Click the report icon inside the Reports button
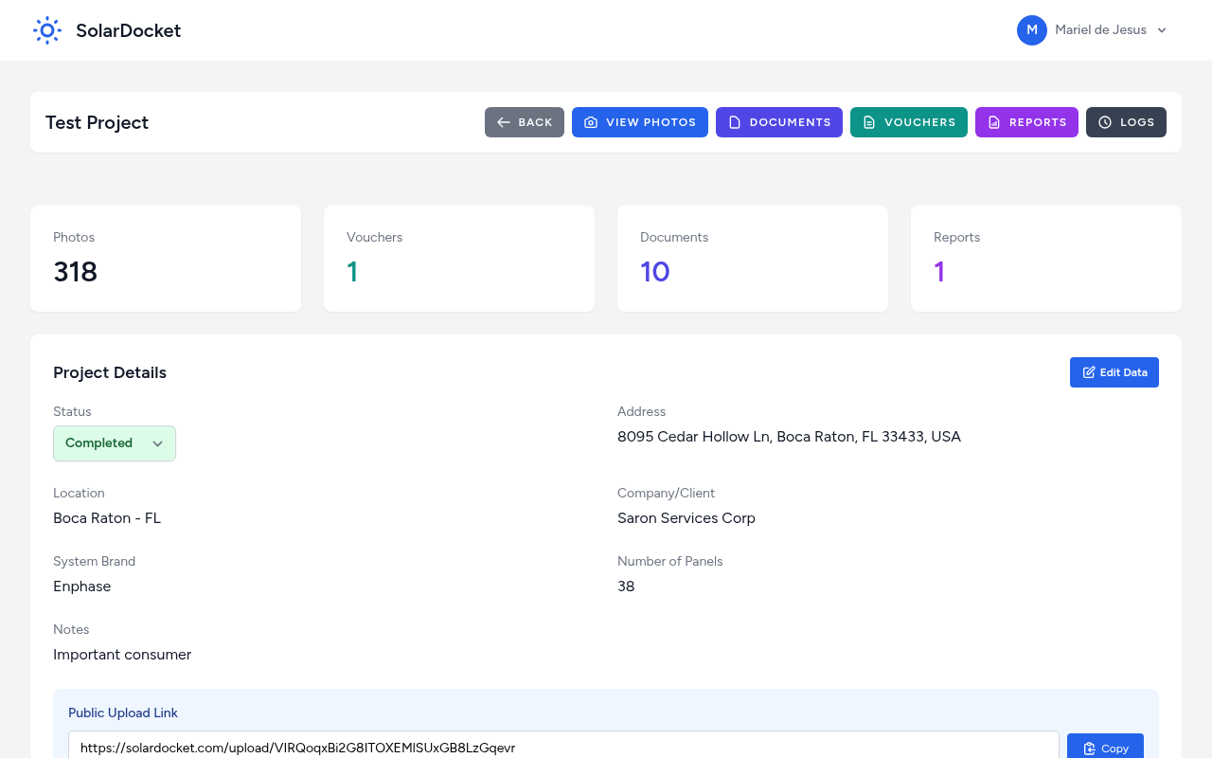Image resolution: width=1212 pixels, height=758 pixels. click(x=994, y=122)
